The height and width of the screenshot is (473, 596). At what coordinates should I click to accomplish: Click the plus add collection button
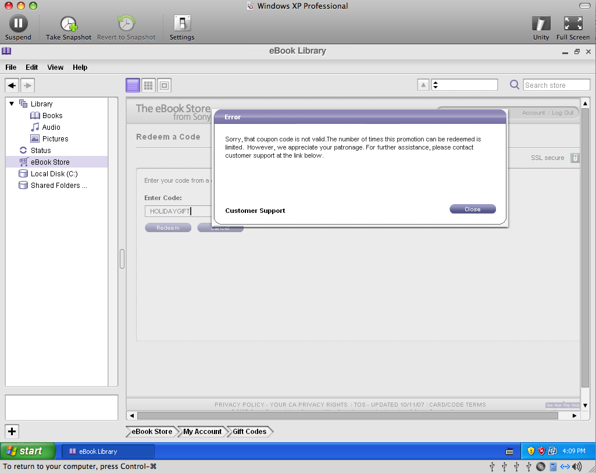[12, 431]
